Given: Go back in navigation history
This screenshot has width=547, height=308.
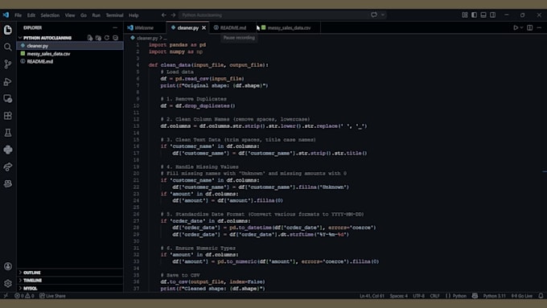Looking at the screenshot, I should [163, 15].
